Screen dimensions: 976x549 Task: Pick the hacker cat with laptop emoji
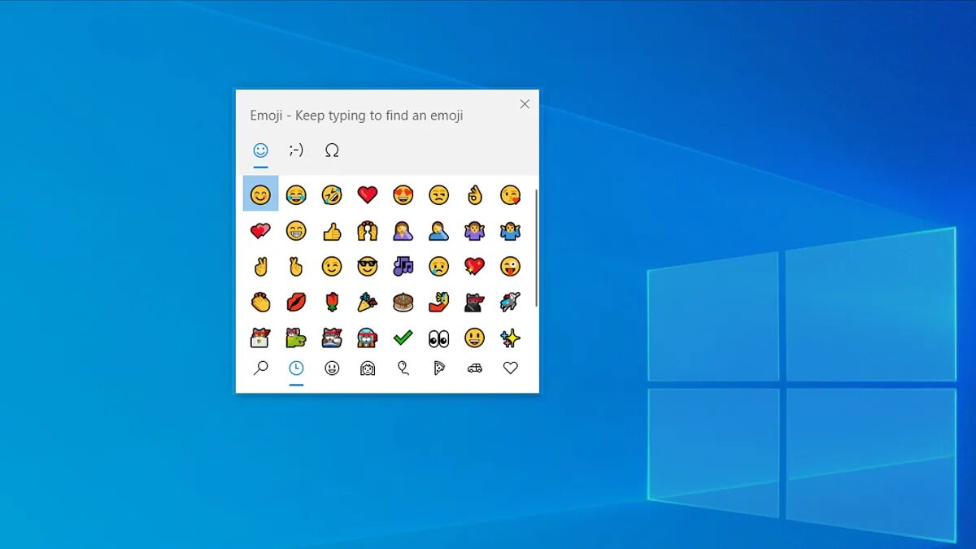[x=260, y=338]
